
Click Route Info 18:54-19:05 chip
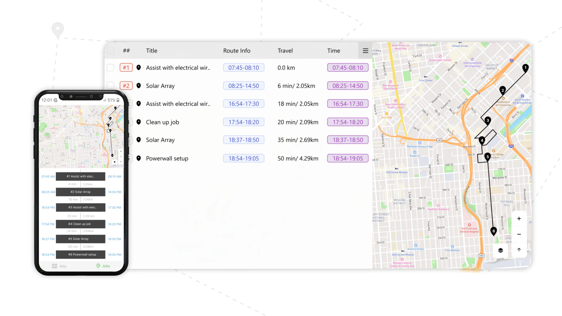[x=244, y=158]
